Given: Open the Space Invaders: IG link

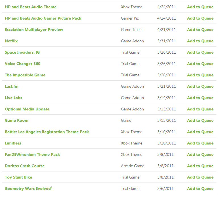Looking at the screenshot, I should pos(22,52).
